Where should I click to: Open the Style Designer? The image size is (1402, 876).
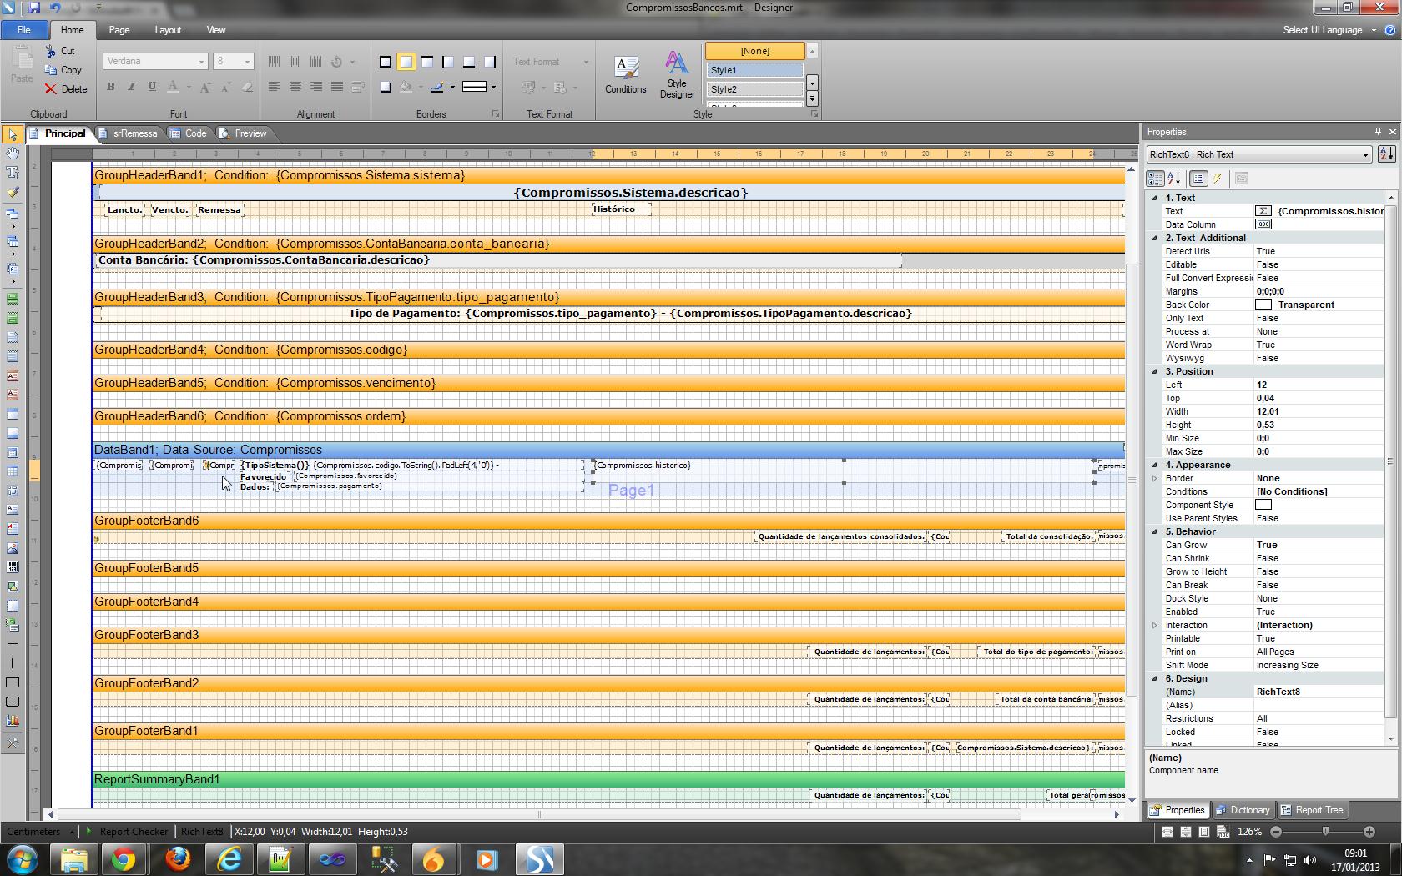tap(677, 75)
